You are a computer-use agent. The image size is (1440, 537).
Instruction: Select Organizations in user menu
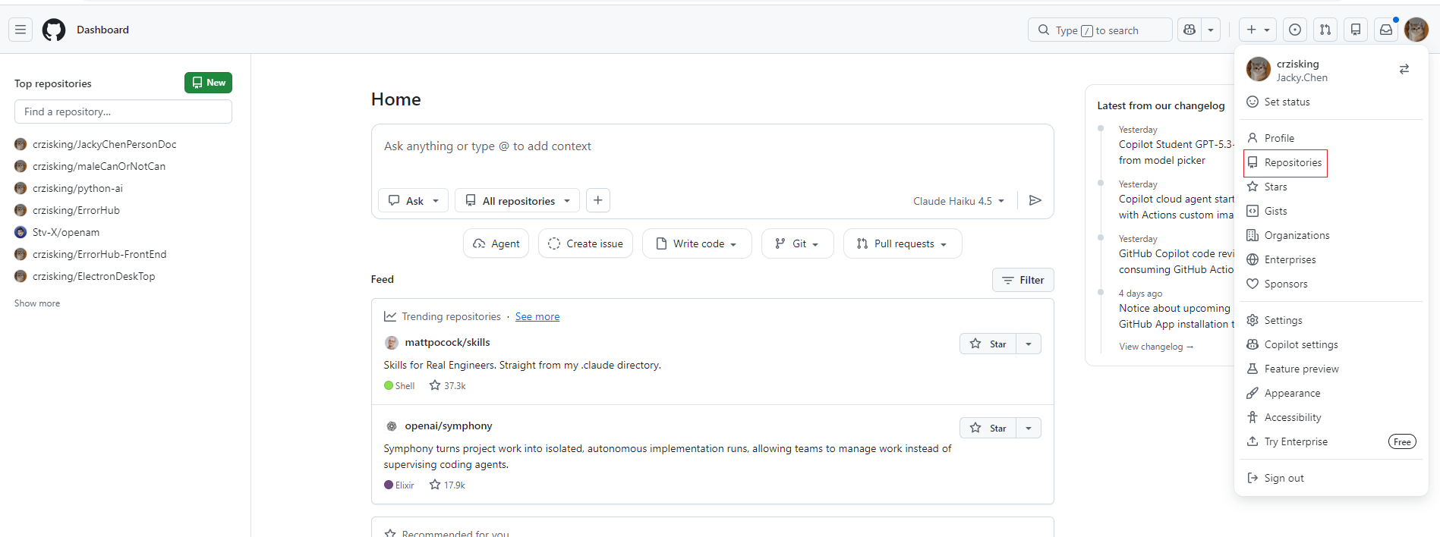(x=1331, y=235)
